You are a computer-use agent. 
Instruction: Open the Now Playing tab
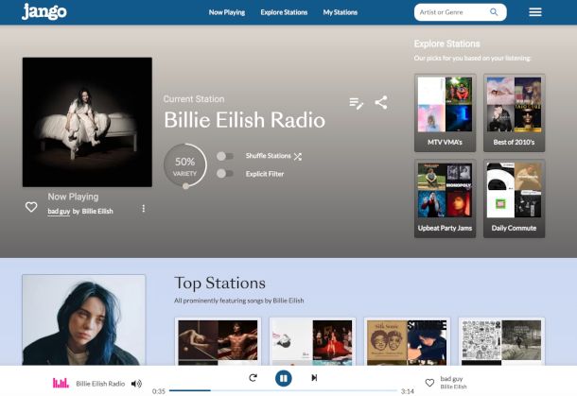pos(227,12)
